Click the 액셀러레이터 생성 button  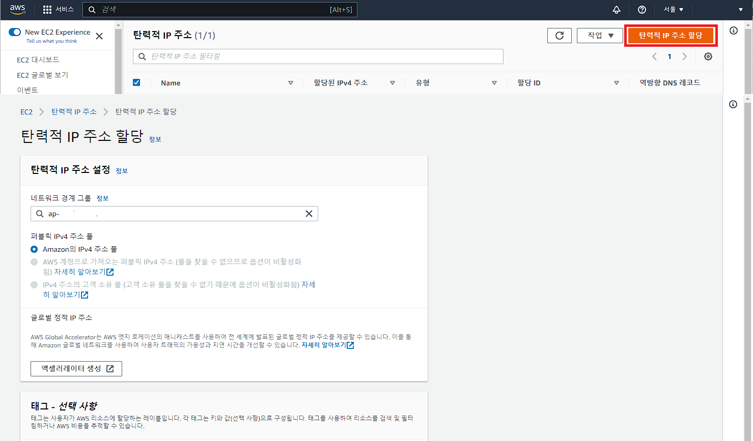click(76, 369)
